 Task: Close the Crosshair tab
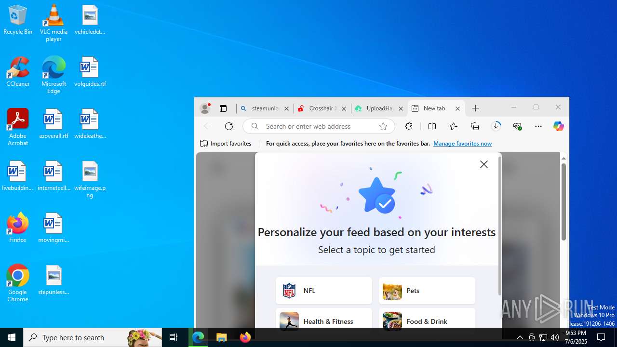coord(344,109)
